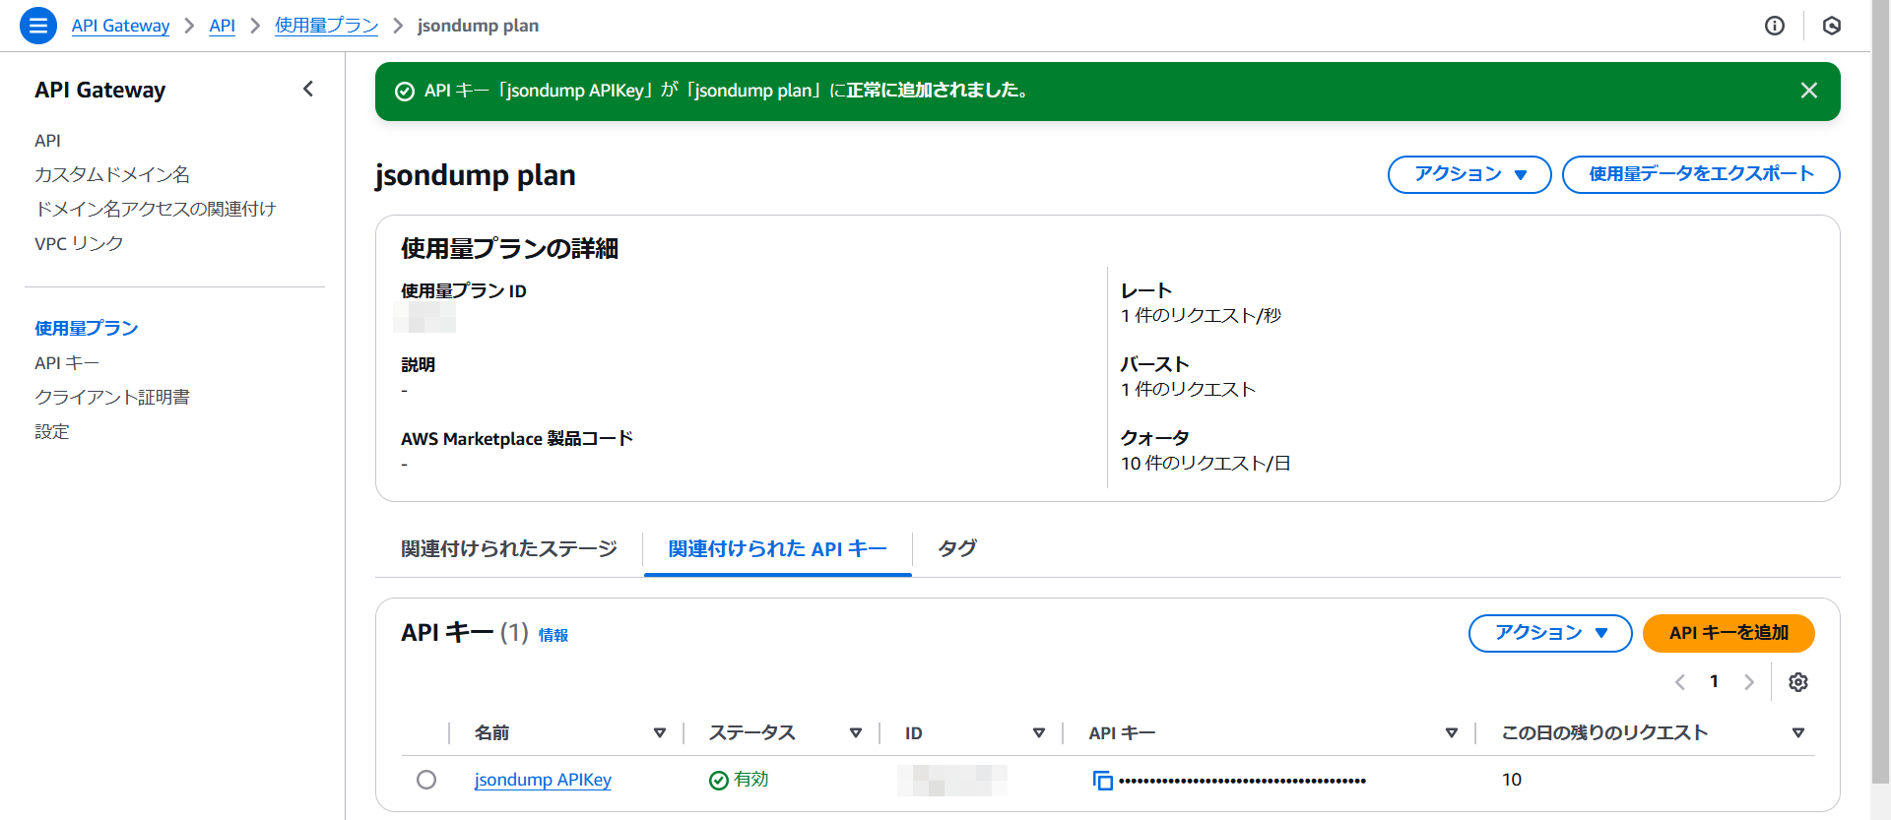The height and width of the screenshot is (820, 1891).
Task: Select the jsondump APIKey radio button
Action: 426,780
